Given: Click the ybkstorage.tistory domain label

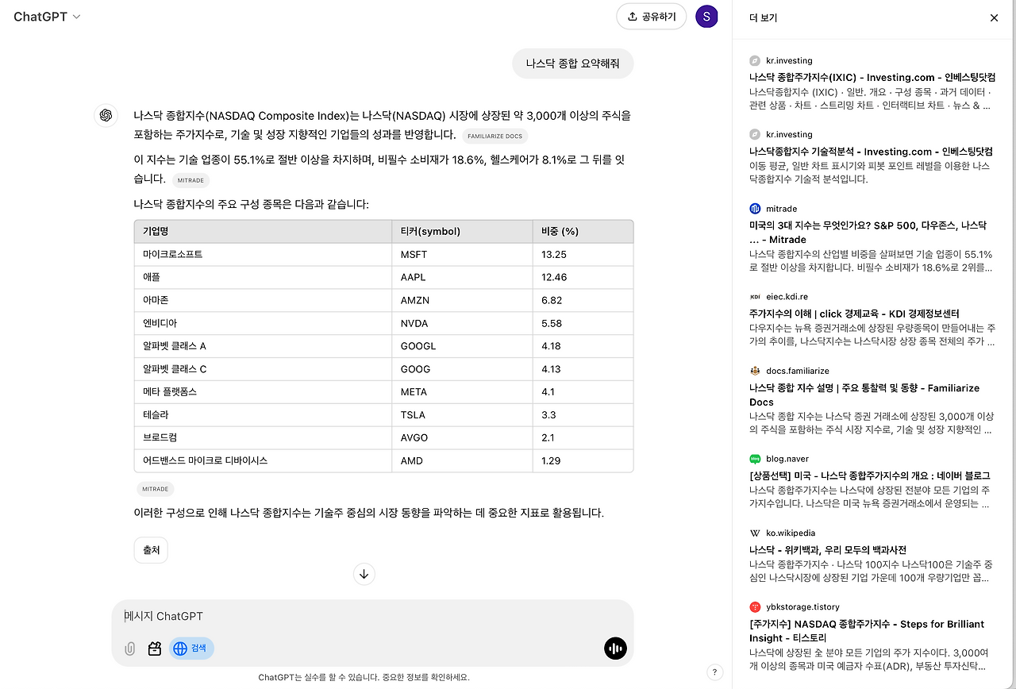Looking at the screenshot, I should point(802,607).
